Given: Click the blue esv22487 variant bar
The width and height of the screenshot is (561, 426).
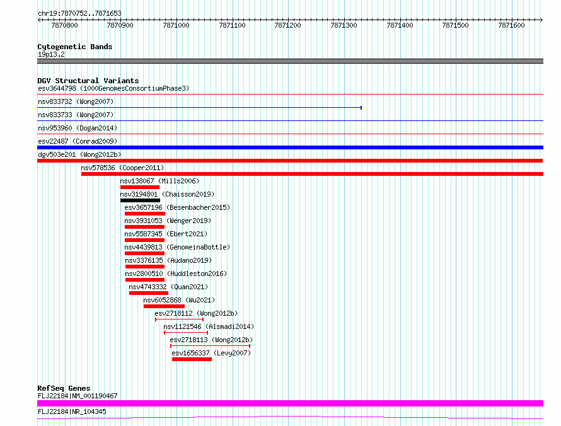Looking at the screenshot, I should click(290, 147).
